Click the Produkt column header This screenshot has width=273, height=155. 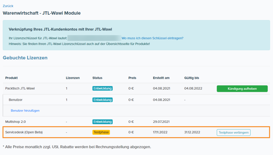(11, 78)
